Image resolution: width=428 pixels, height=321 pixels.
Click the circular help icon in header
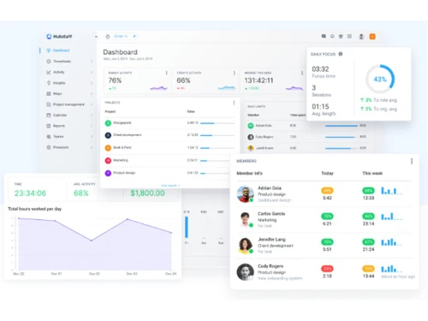[x=332, y=36]
